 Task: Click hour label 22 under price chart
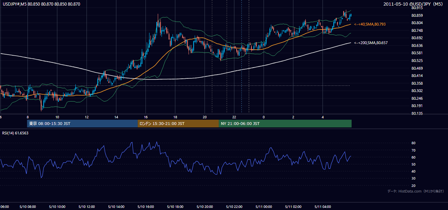pos(234,117)
